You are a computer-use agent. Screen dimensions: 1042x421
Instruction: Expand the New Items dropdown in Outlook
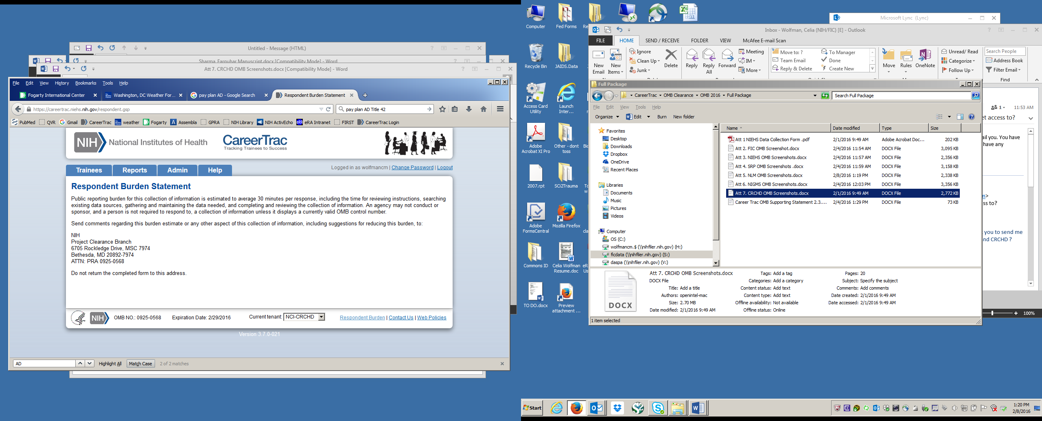615,62
